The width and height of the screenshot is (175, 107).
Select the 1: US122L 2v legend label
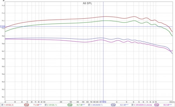(9, 105)
